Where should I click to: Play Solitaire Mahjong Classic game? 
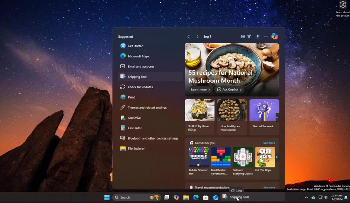(243, 161)
